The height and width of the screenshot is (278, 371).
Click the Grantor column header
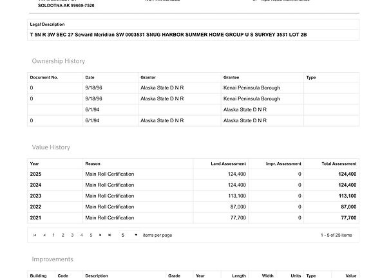[x=148, y=77]
